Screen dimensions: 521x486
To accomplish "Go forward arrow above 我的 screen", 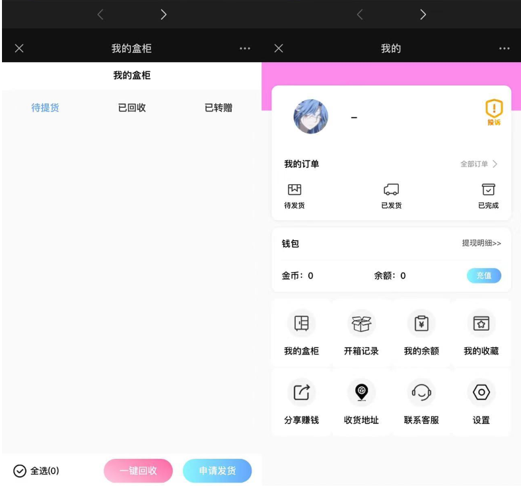I will click(423, 15).
